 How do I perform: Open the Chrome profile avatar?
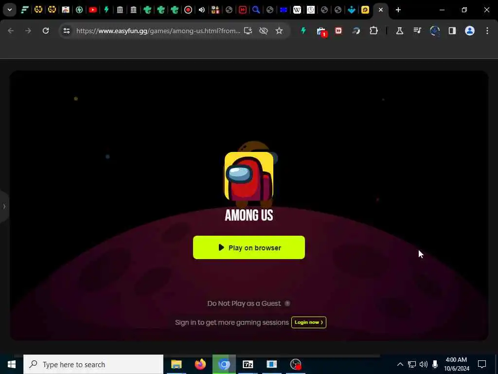470,31
